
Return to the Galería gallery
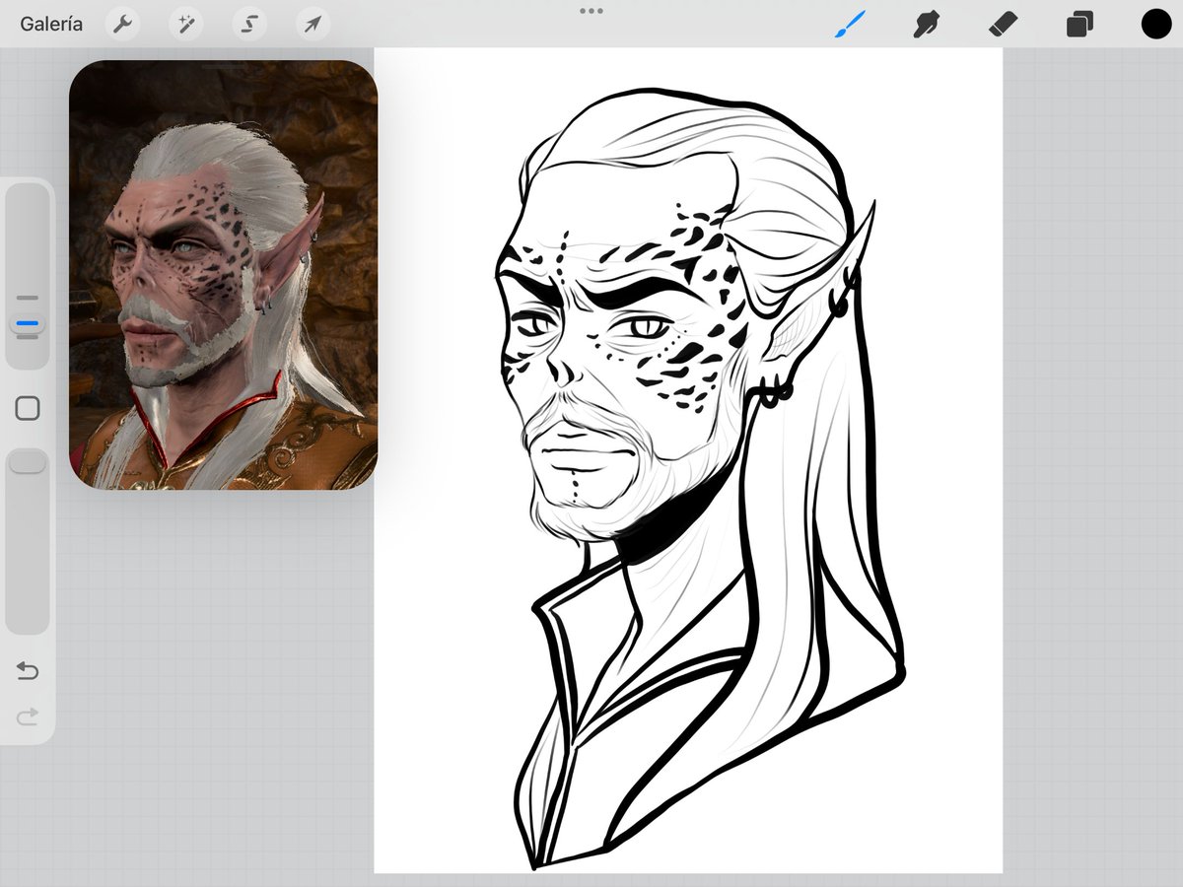[x=51, y=24]
